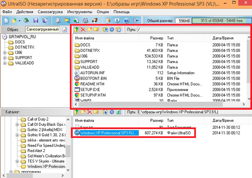The height and width of the screenshot is (178, 252).
Task: Click the gear icon in local pane toolbar
Action: coord(112,112)
